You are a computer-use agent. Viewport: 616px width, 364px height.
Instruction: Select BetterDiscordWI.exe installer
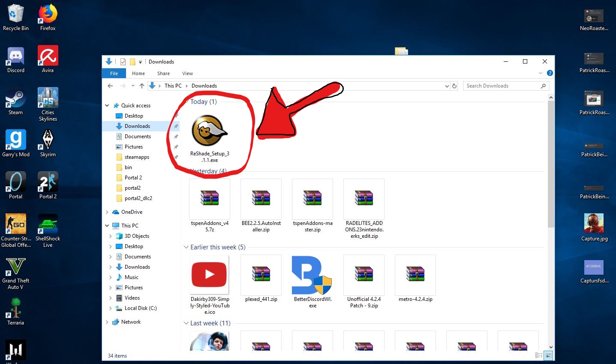(313, 282)
